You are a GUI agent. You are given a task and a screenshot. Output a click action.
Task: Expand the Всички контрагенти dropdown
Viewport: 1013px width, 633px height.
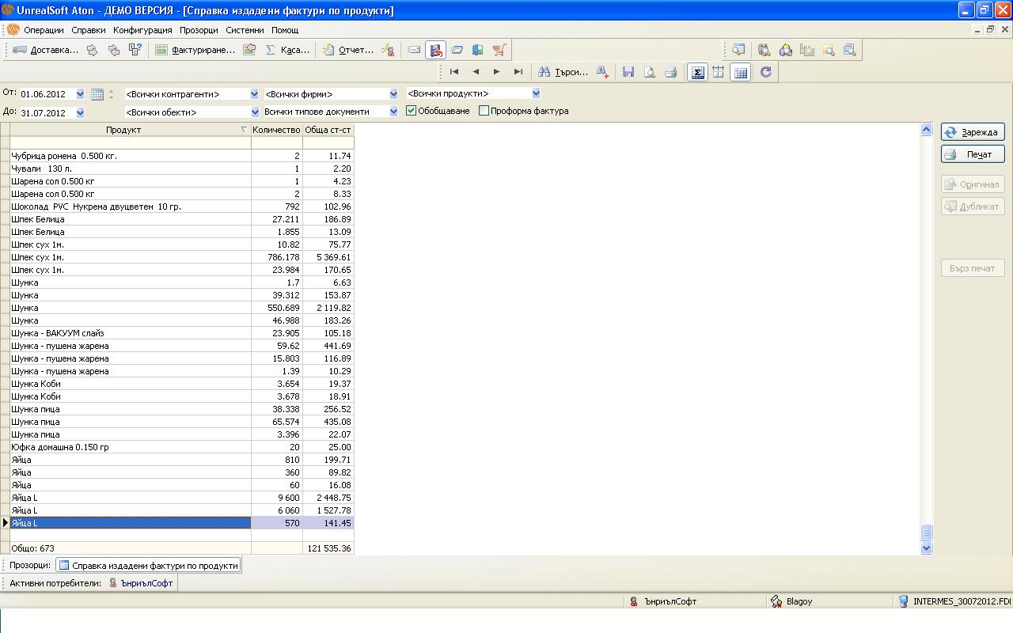click(x=254, y=94)
